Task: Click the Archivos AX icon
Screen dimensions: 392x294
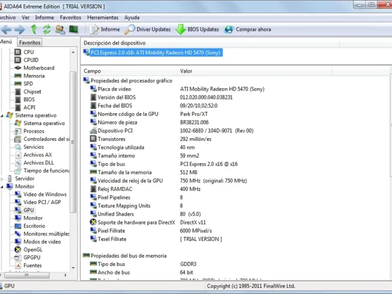Action: tap(18, 155)
